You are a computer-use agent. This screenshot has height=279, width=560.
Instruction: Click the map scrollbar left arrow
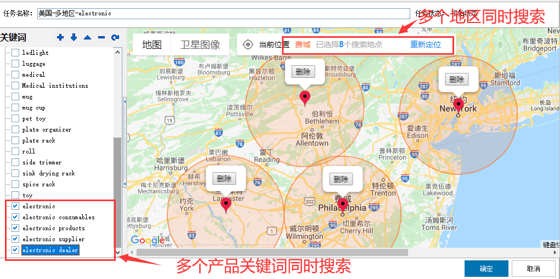(x=132, y=252)
